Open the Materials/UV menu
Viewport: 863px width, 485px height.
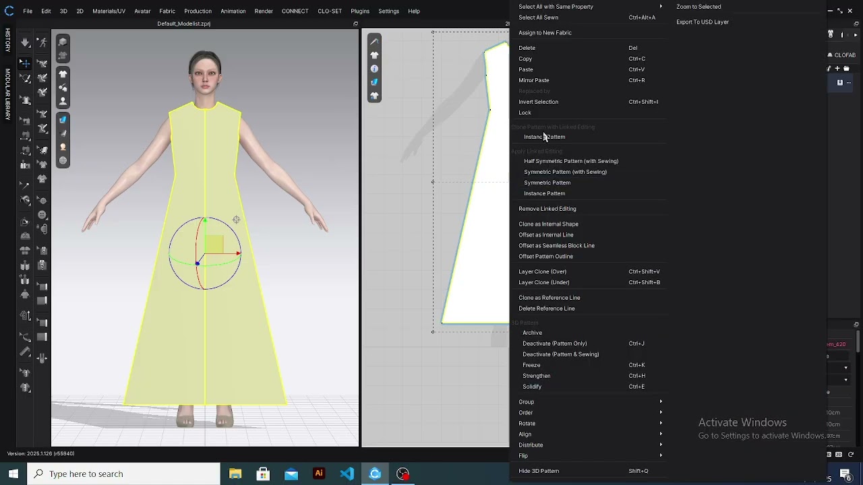(x=109, y=11)
